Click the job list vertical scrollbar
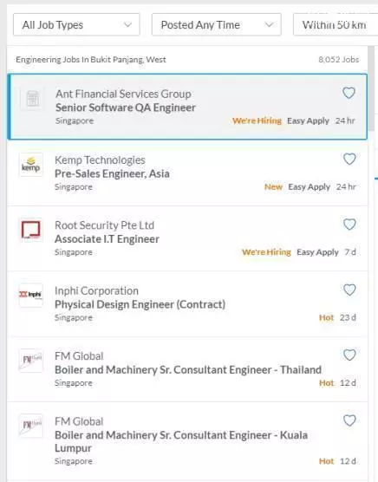This screenshot has height=482, width=378. [371, 89]
